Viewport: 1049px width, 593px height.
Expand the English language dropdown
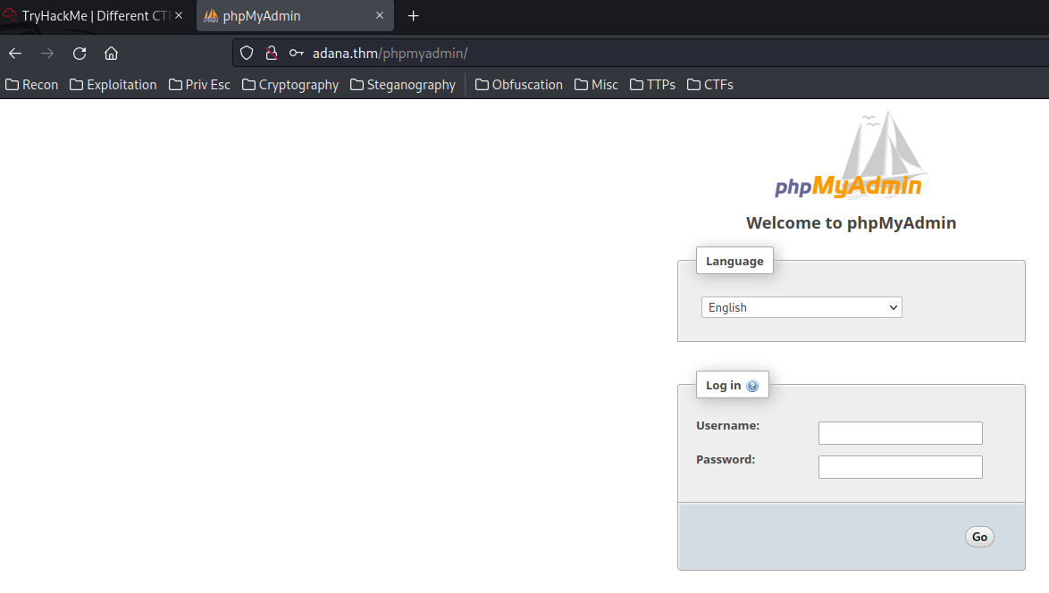point(801,307)
